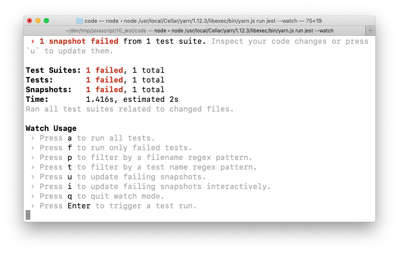
Task: Click 'Press f to run only failed tests'
Action: tap(115, 148)
